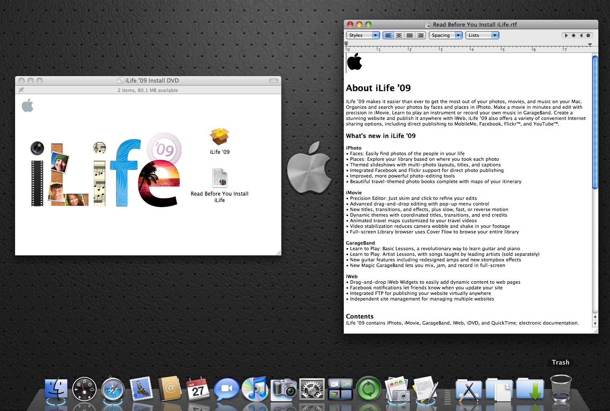Click the read-only crossed-pencil icon in the Finder status bar
The height and width of the screenshot is (411, 610).
coord(21,90)
